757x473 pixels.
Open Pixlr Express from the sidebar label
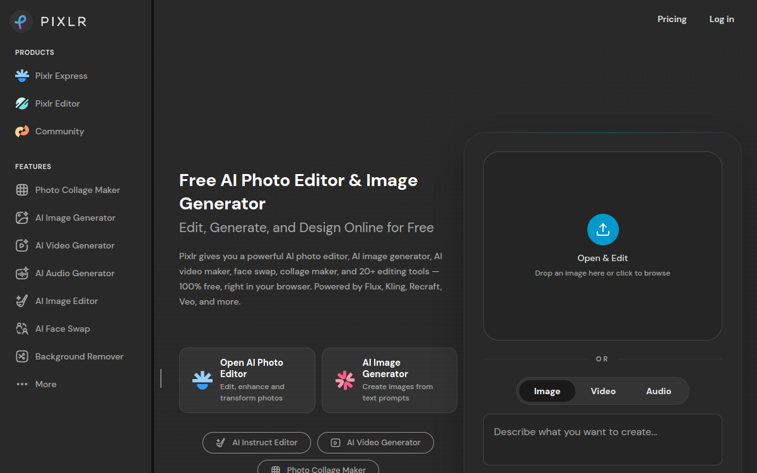pyautogui.click(x=61, y=76)
